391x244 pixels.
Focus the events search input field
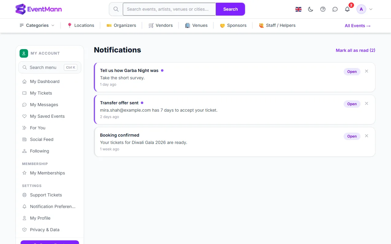pyautogui.click(x=169, y=9)
